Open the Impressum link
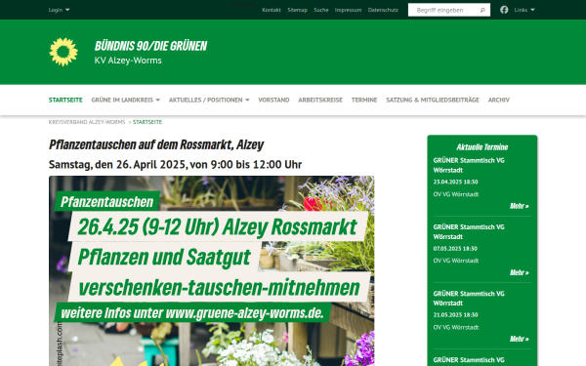The height and width of the screenshot is (366, 586). [x=348, y=10]
